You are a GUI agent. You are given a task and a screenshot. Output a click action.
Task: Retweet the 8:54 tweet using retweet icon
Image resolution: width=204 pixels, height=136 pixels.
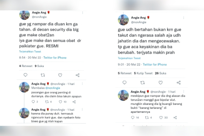pyautogui.click(x=43, y=75)
